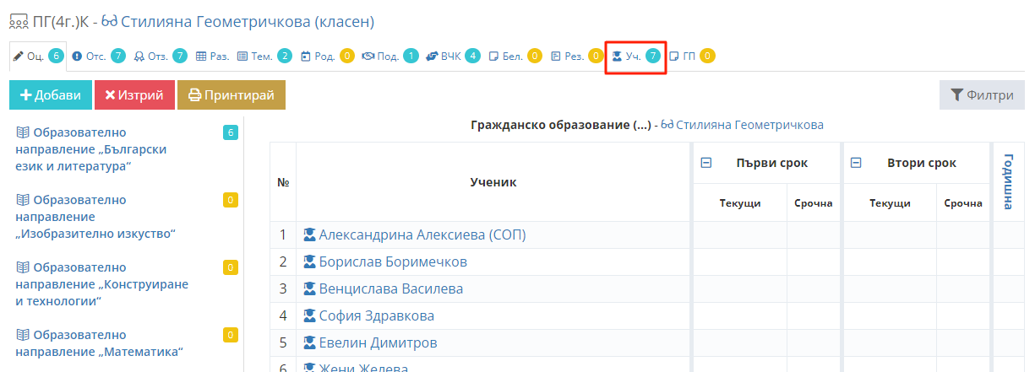The width and height of the screenshot is (1035, 372).
Task: Open the Под. tab handshake icon
Action: (x=368, y=57)
